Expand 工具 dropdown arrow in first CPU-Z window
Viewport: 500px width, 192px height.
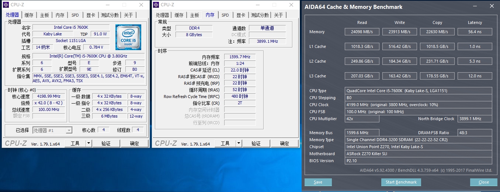click(x=89, y=143)
